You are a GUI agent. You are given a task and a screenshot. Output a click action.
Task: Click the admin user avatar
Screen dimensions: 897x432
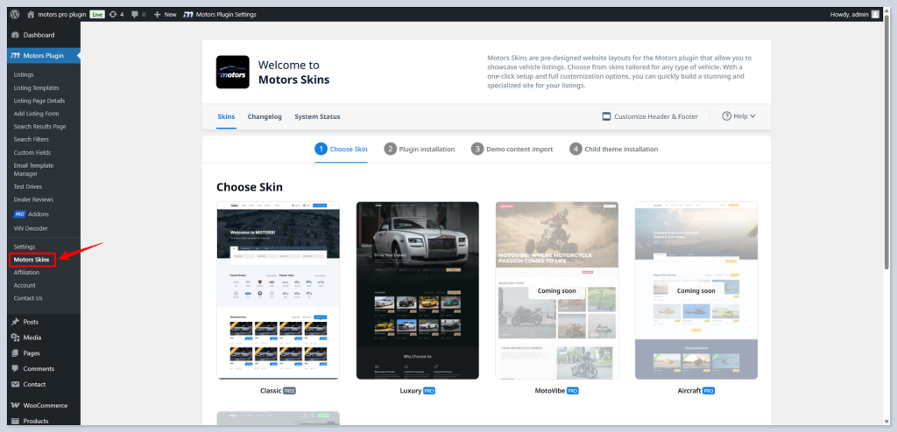coord(875,14)
